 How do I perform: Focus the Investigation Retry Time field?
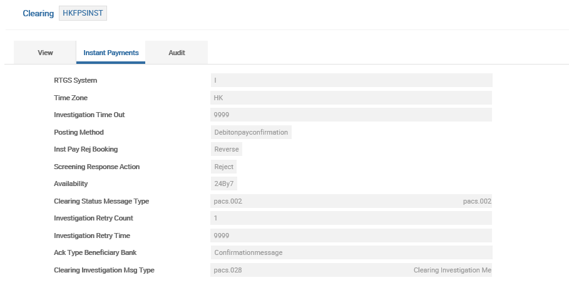pos(351,236)
